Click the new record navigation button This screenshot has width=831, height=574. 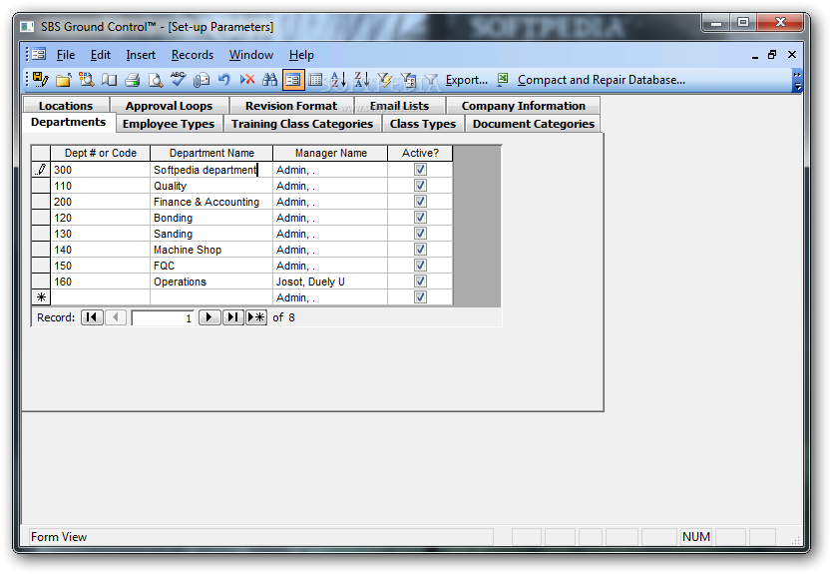[256, 317]
